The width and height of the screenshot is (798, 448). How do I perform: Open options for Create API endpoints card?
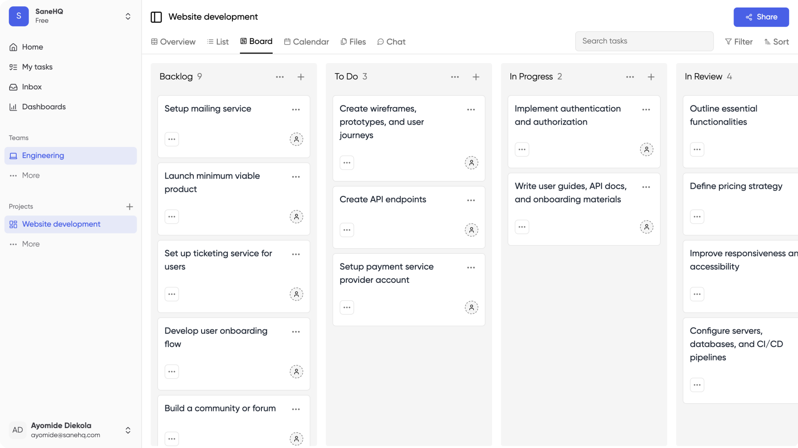coord(470,200)
